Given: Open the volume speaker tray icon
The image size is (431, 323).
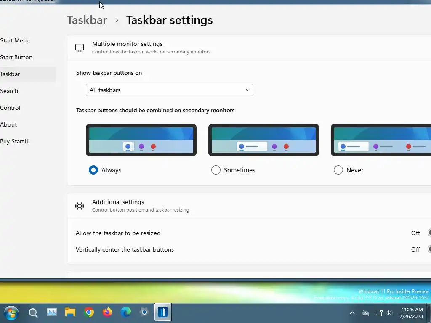Looking at the screenshot, I should pyautogui.click(x=389, y=313).
